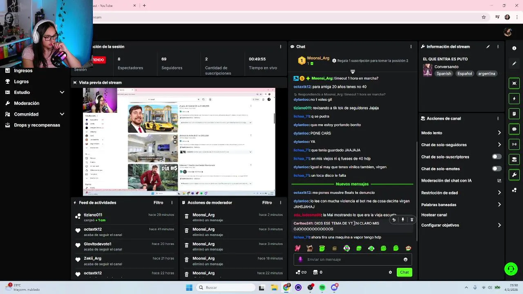The width and height of the screenshot is (523, 294).
Task: Expand Estudio sidebar section
Action: [x=62, y=92]
